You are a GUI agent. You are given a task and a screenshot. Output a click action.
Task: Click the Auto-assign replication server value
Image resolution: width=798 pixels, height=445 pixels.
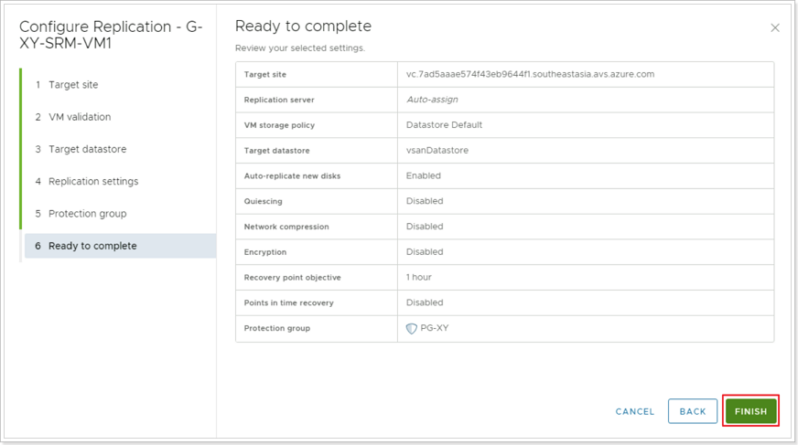[432, 100]
